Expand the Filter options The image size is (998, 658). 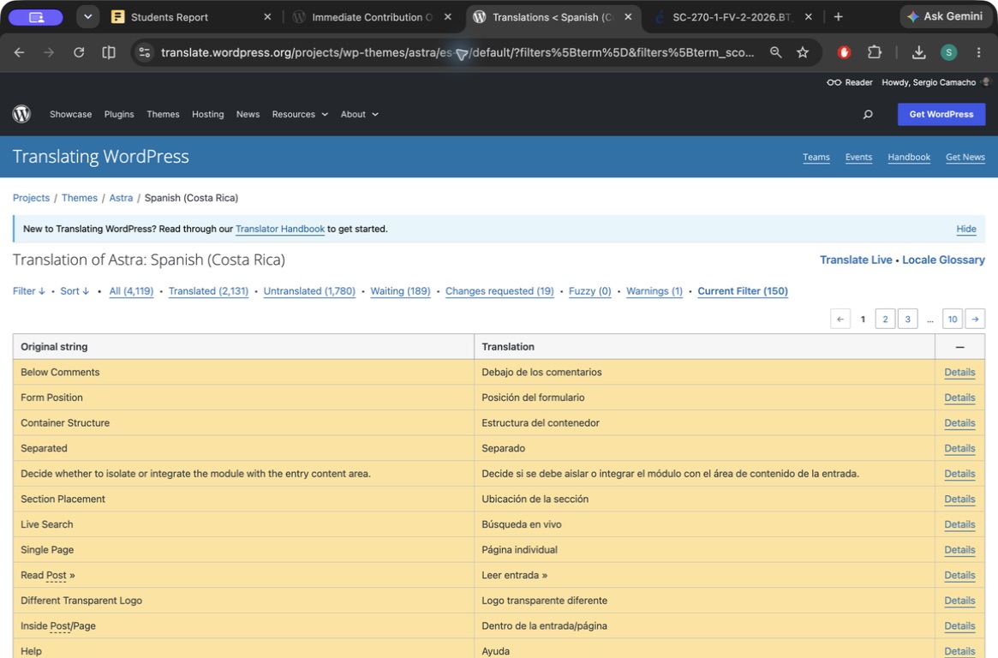pyautogui.click(x=28, y=290)
